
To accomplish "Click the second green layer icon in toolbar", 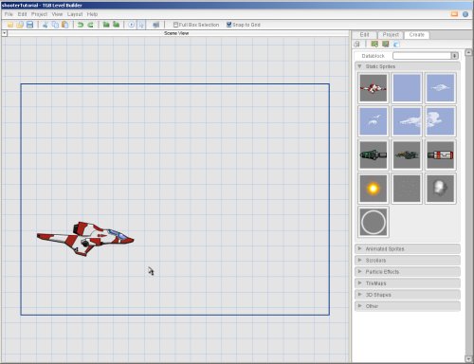I will click(x=116, y=25).
